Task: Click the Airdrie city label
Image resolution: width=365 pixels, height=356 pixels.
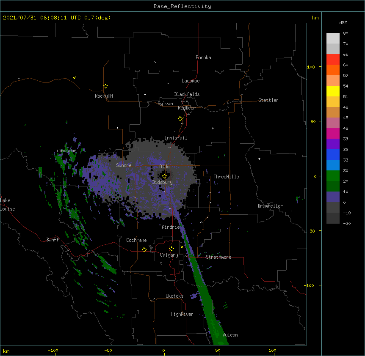Action: click(171, 227)
